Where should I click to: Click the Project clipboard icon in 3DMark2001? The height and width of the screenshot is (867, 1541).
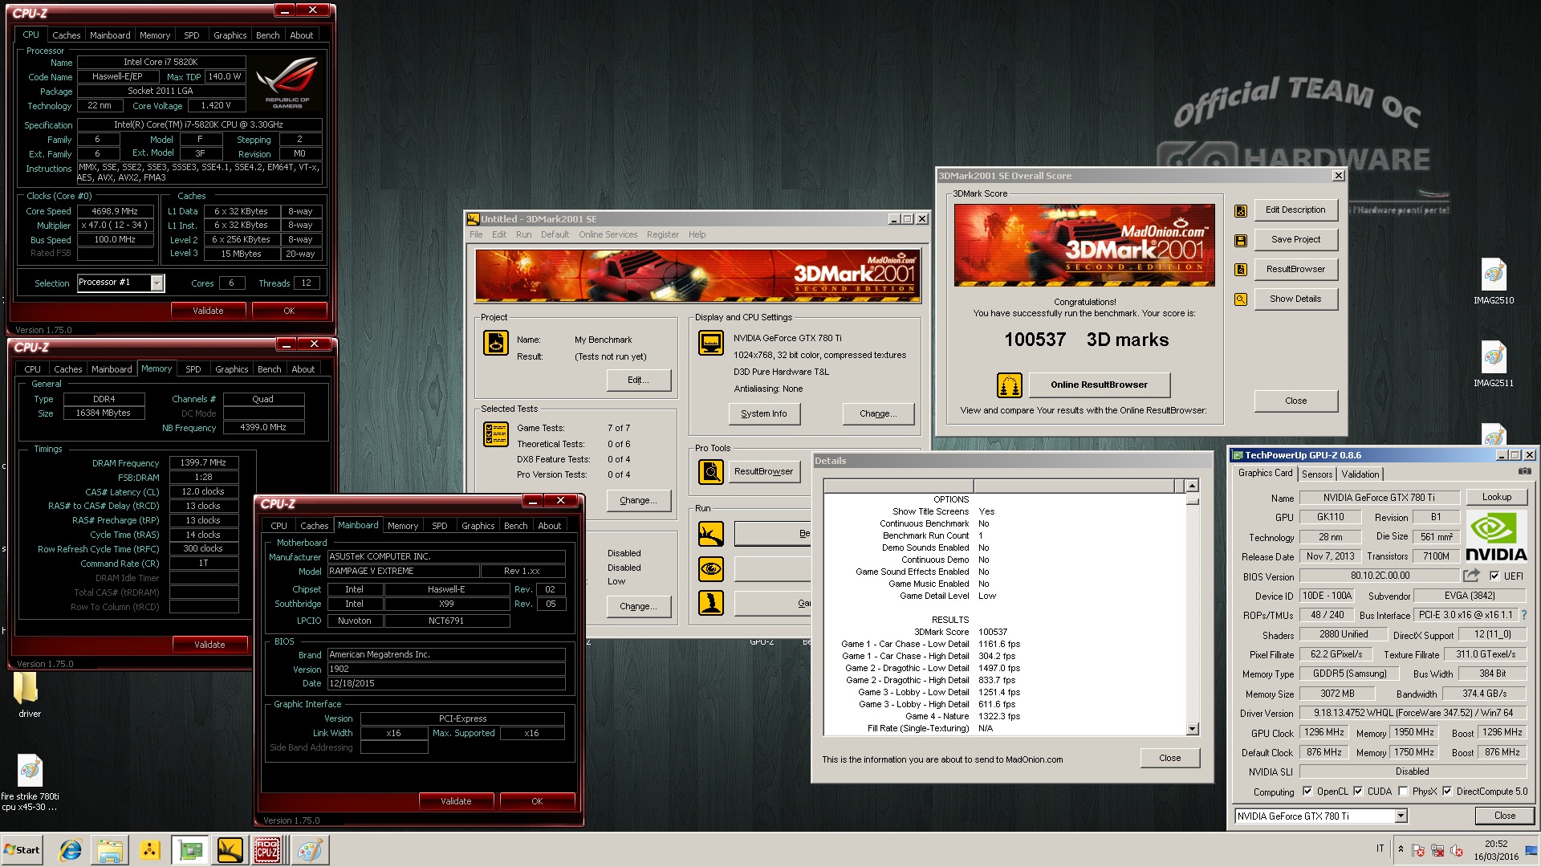click(x=495, y=343)
